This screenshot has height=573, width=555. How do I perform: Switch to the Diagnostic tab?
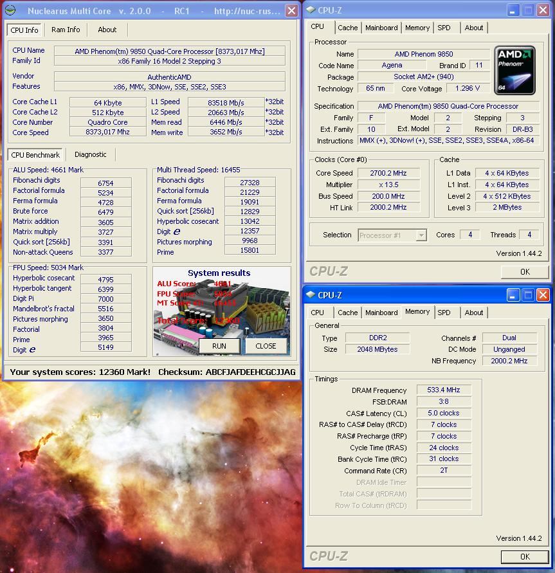(x=91, y=154)
